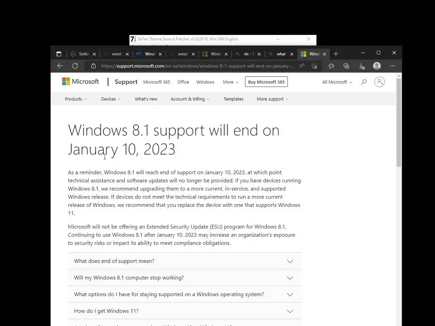Open Templates menu item
This screenshot has height=326, width=435.
[x=233, y=99]
